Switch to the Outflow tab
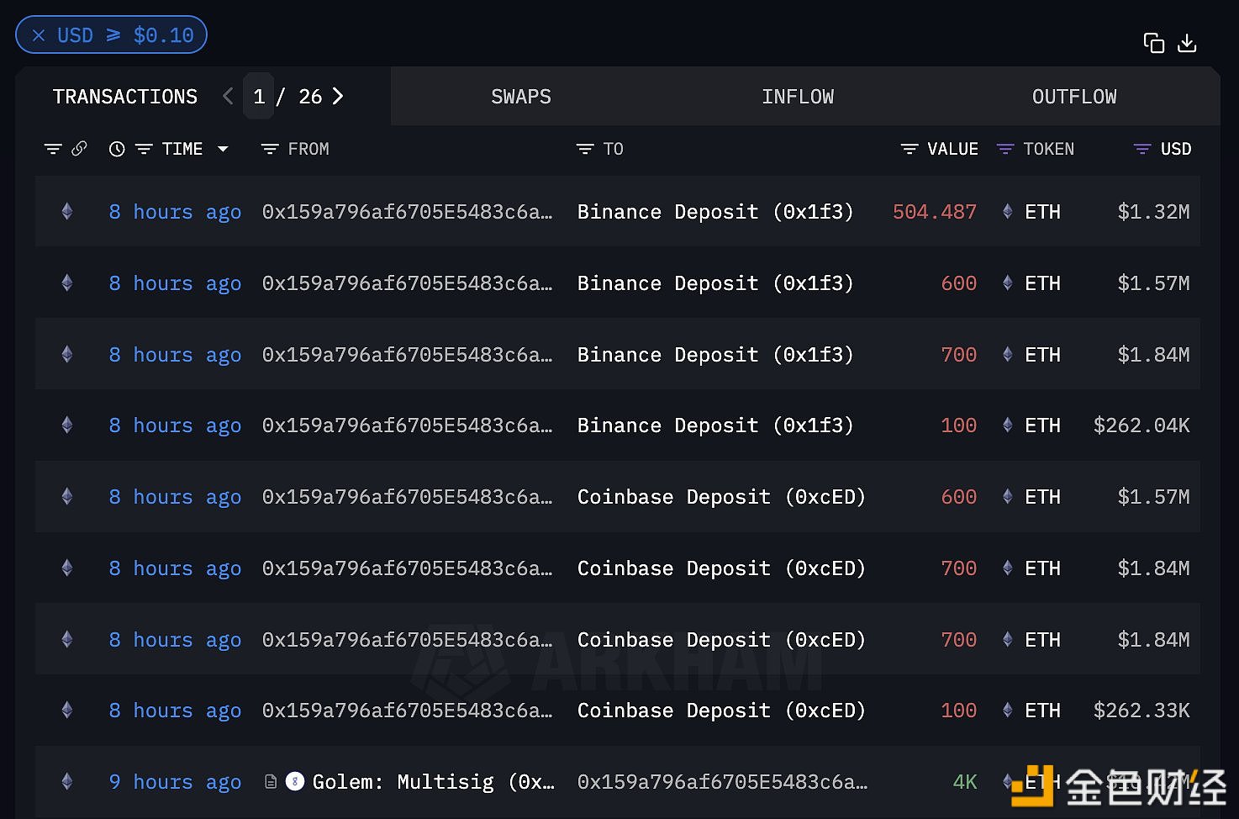 [1074, 97]
